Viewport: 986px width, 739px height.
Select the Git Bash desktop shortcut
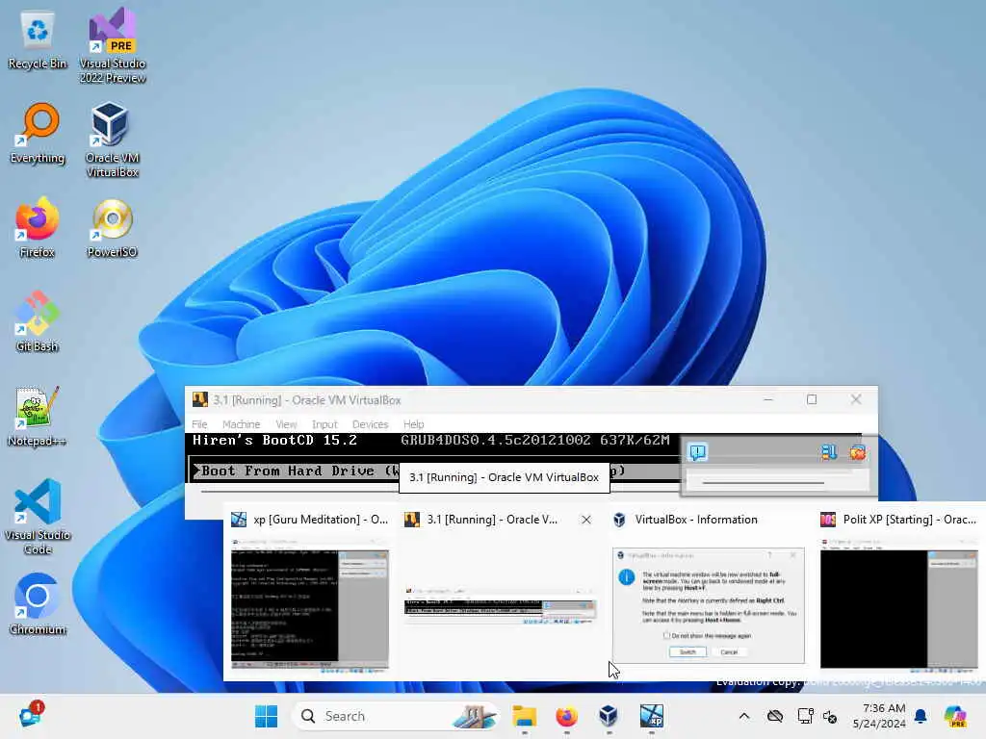[x=38, y=321]
